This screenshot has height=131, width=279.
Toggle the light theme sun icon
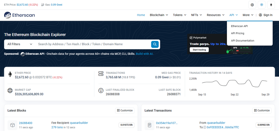click(x=262, y=5)
